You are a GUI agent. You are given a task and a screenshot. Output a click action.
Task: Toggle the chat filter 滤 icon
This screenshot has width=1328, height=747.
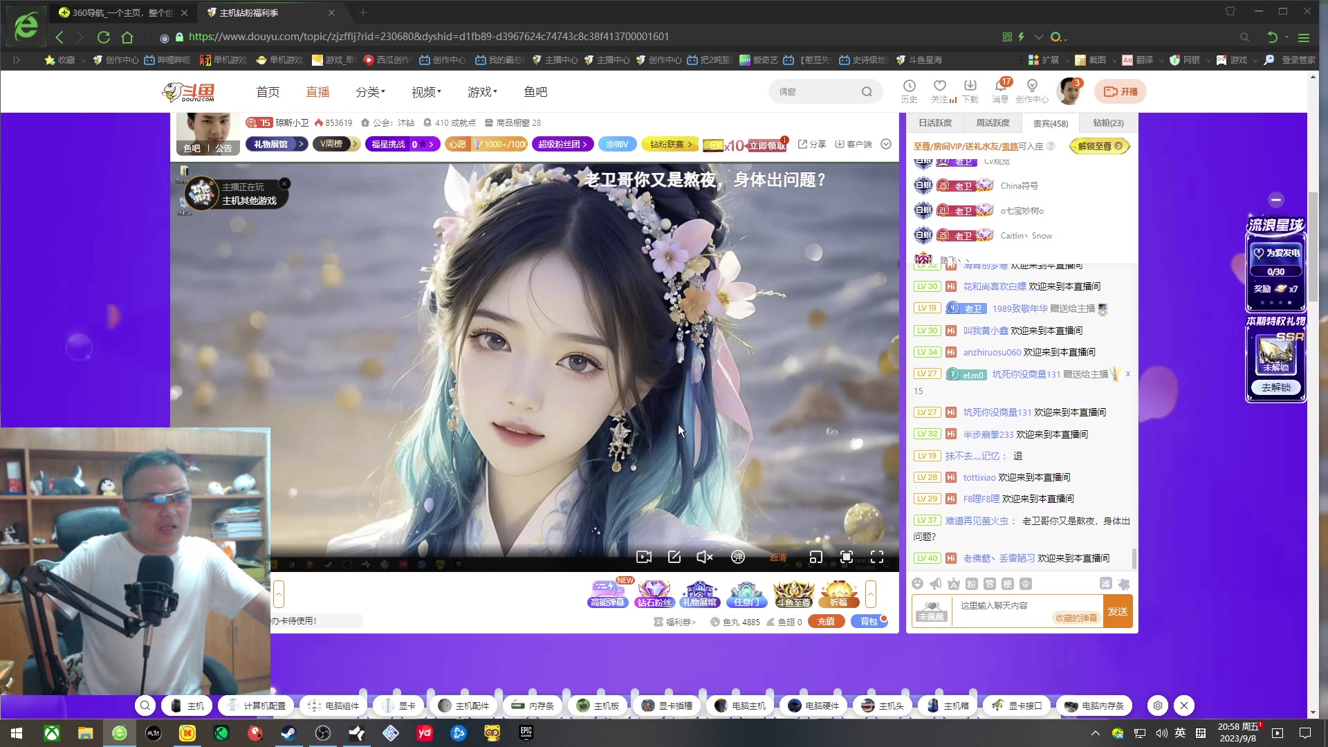pyautogui.click(x=1105, y=583)
